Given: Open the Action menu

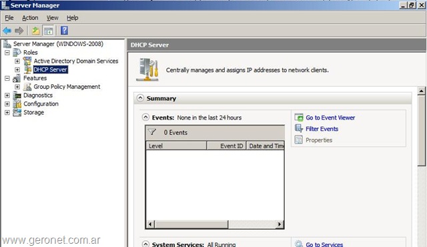Looking at the screenshot, I should point(30,18).
